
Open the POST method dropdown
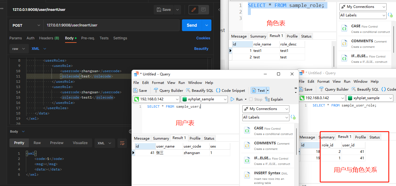(x=26, y=25)
